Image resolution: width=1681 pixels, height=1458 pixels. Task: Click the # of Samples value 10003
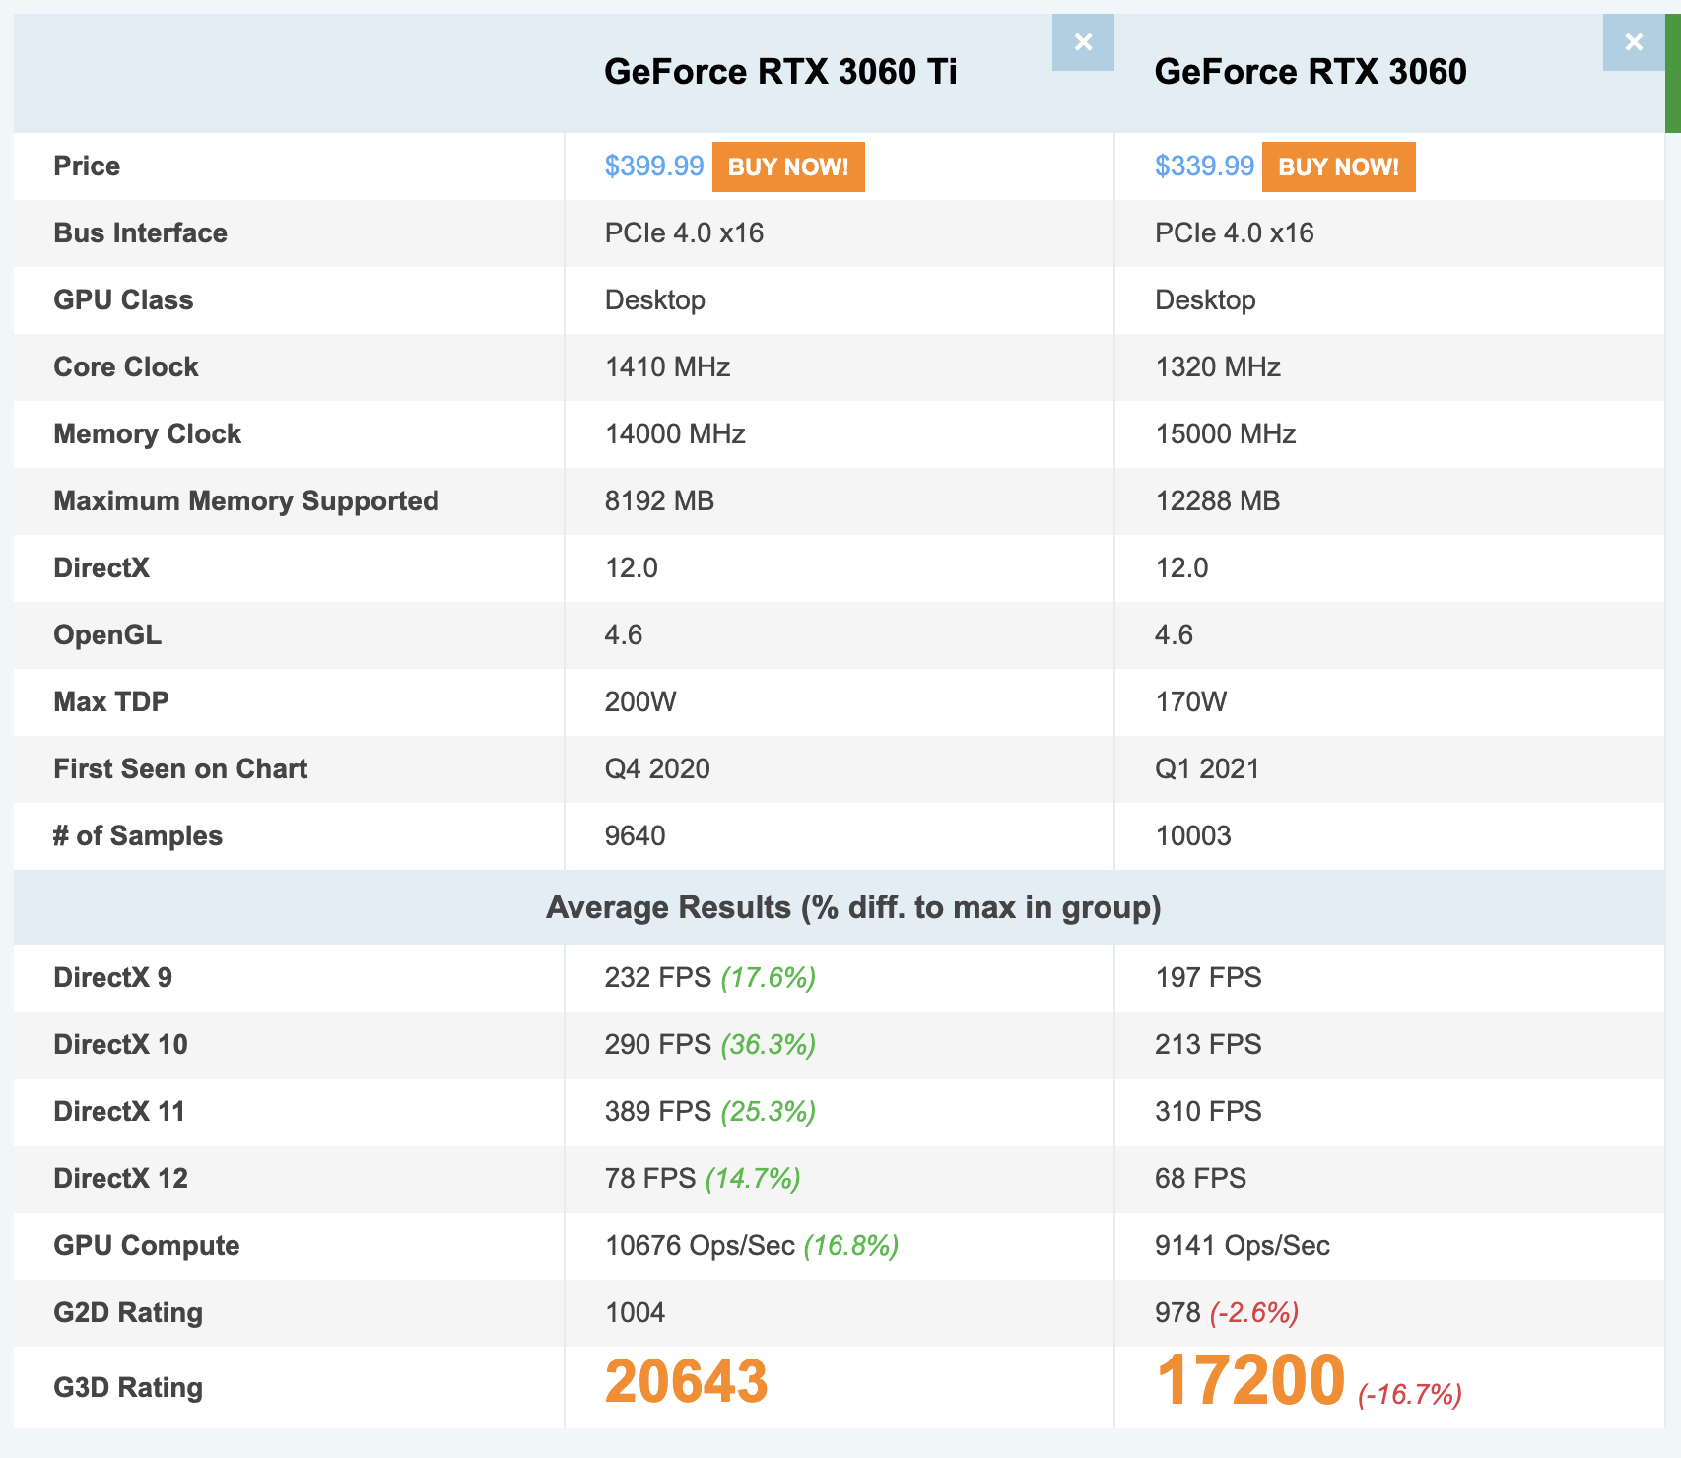point(1193,836)
